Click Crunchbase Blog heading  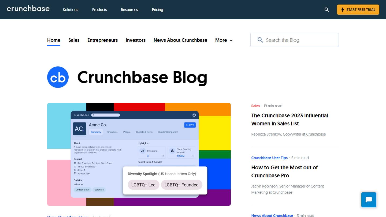[x=142, y=77]
